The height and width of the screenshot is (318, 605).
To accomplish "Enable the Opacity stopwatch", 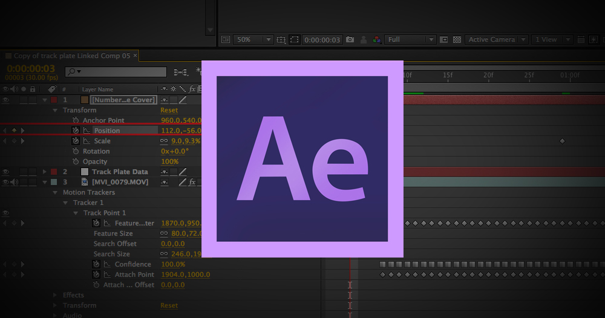I will pos(76,161).
